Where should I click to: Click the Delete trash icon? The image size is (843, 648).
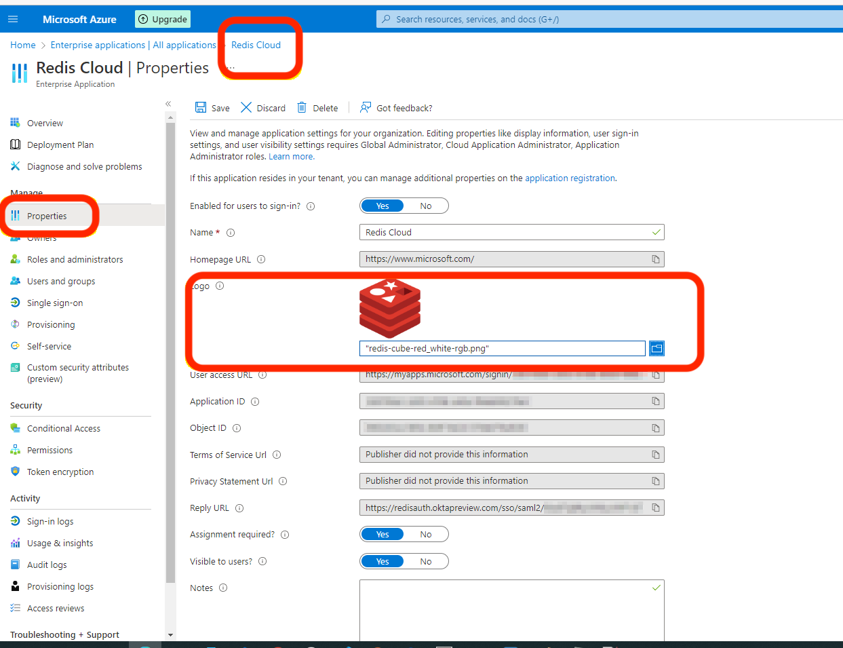302,107
